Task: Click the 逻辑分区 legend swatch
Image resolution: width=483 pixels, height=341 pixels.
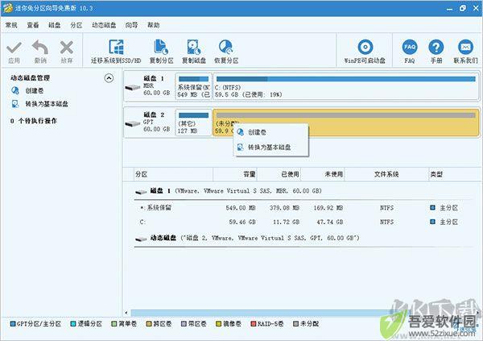Action: 73,324
